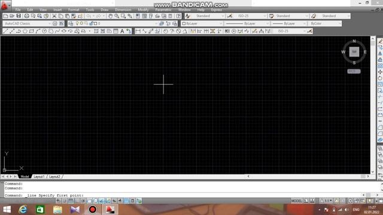The height and width of the screenshot is (215, 383).
Task: Select the Multiline Text tool
Action: [x=122, y=31]
